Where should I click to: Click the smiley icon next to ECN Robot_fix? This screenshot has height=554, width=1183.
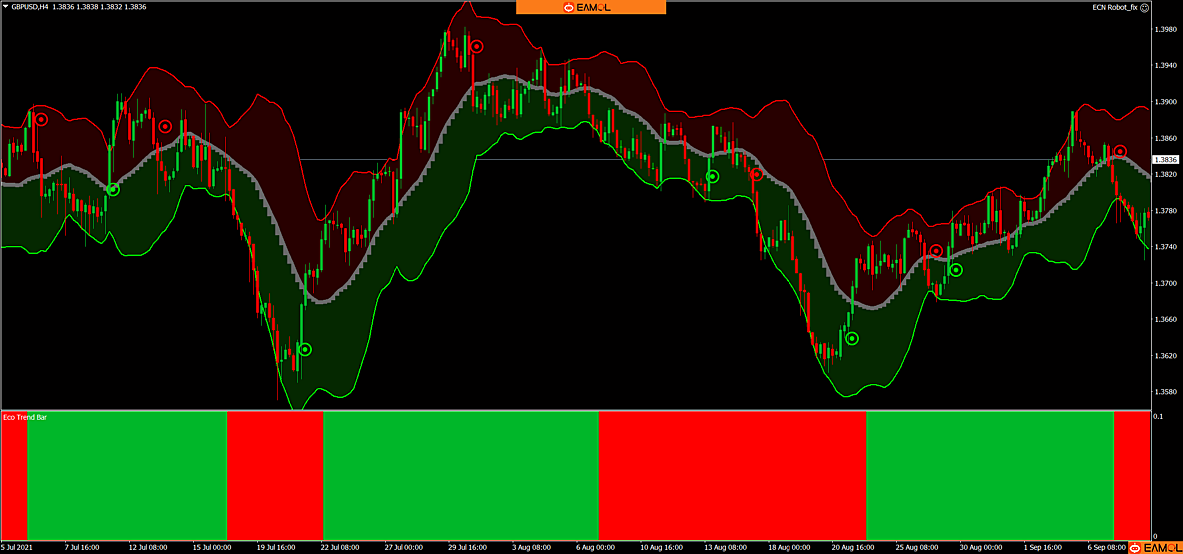(1144, 7)
